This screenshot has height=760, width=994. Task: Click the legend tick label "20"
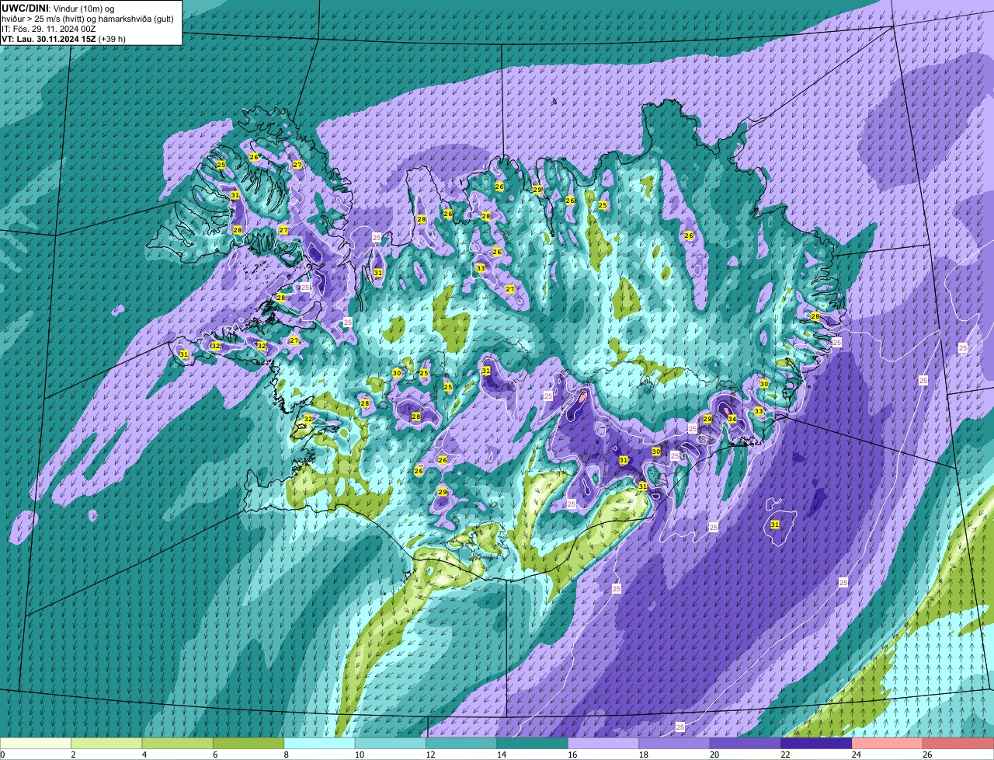[714, 755]
